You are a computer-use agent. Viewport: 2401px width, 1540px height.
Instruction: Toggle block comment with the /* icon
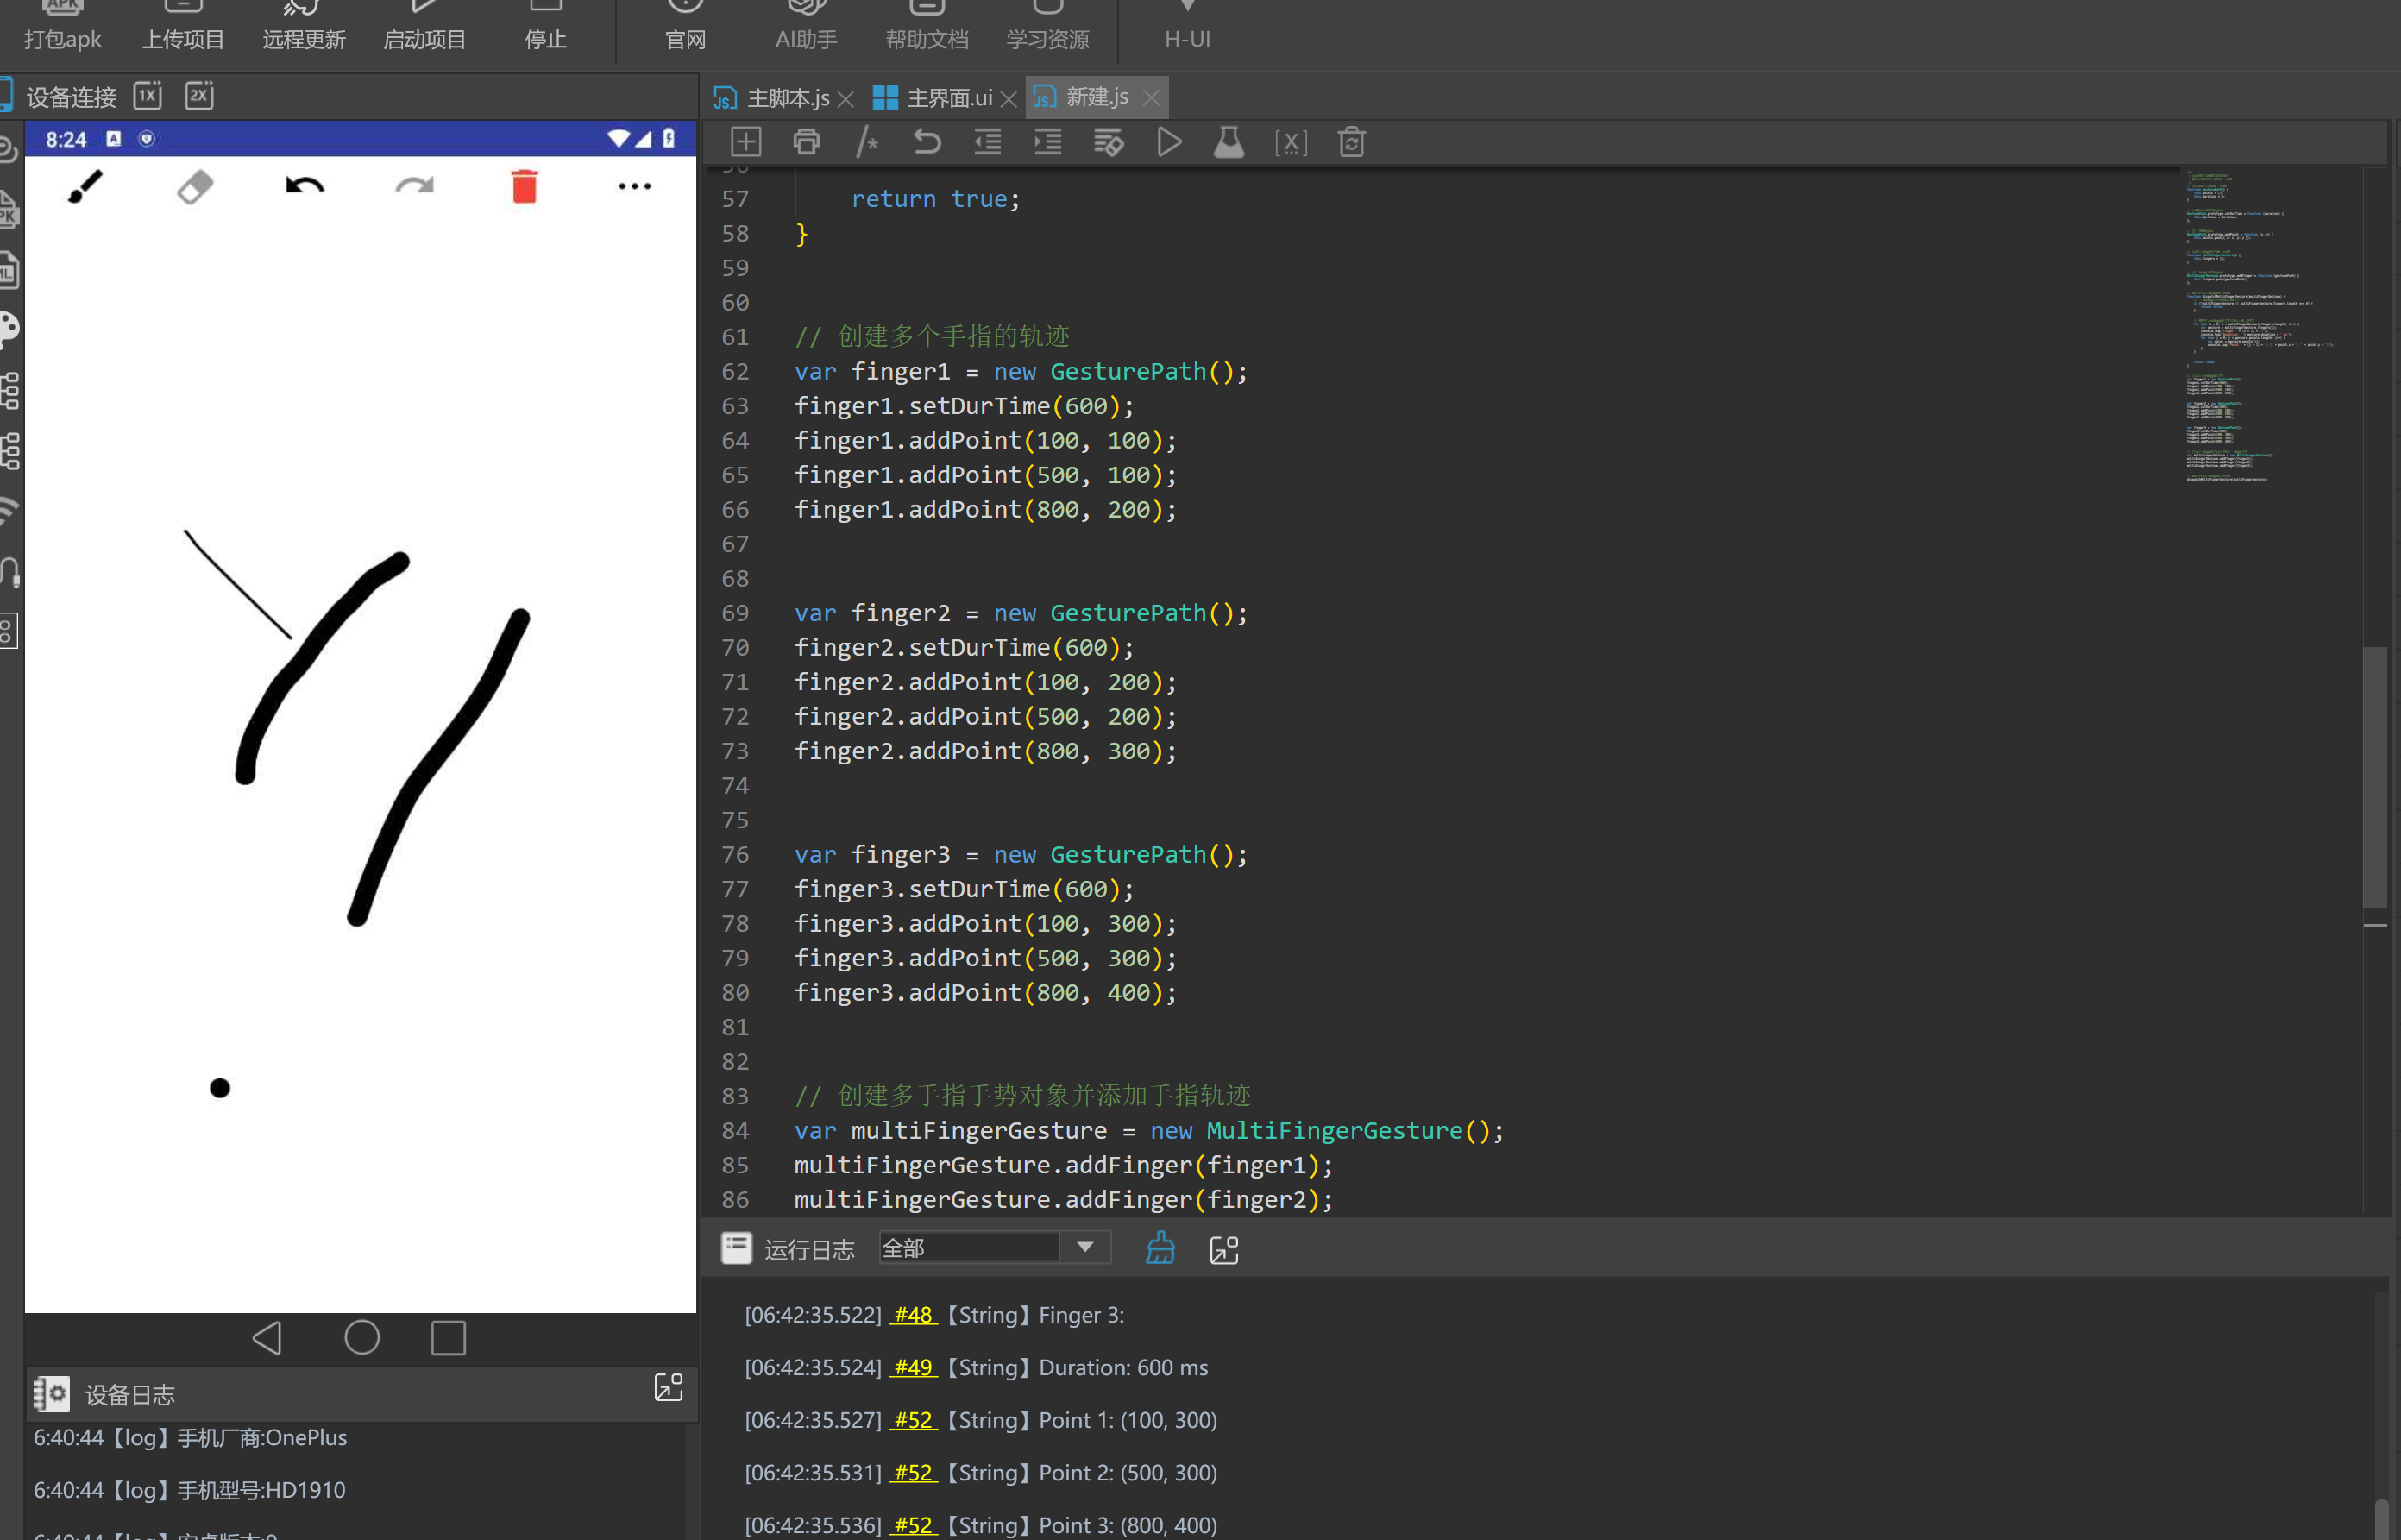[x=867, y=142]
